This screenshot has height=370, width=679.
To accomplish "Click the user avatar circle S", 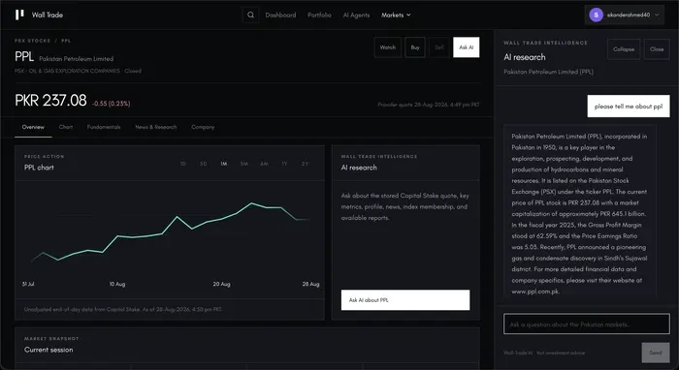I will tap(596, 15).
